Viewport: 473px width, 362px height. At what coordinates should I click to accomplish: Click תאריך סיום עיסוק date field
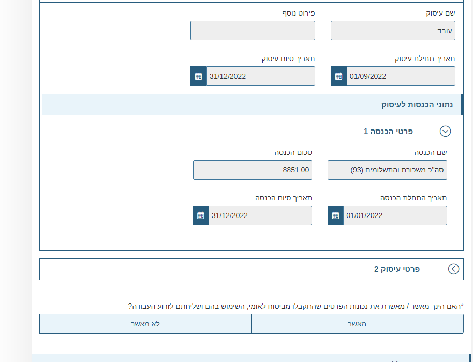[261, 76]
